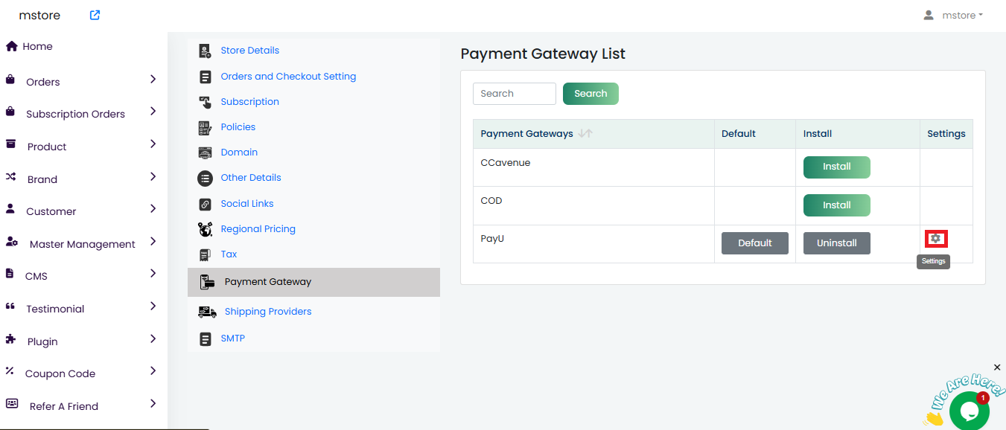Viewport: 1006px width, 430px height.
Task: Click the Shipping Providers truck icon
Action: 207,312
